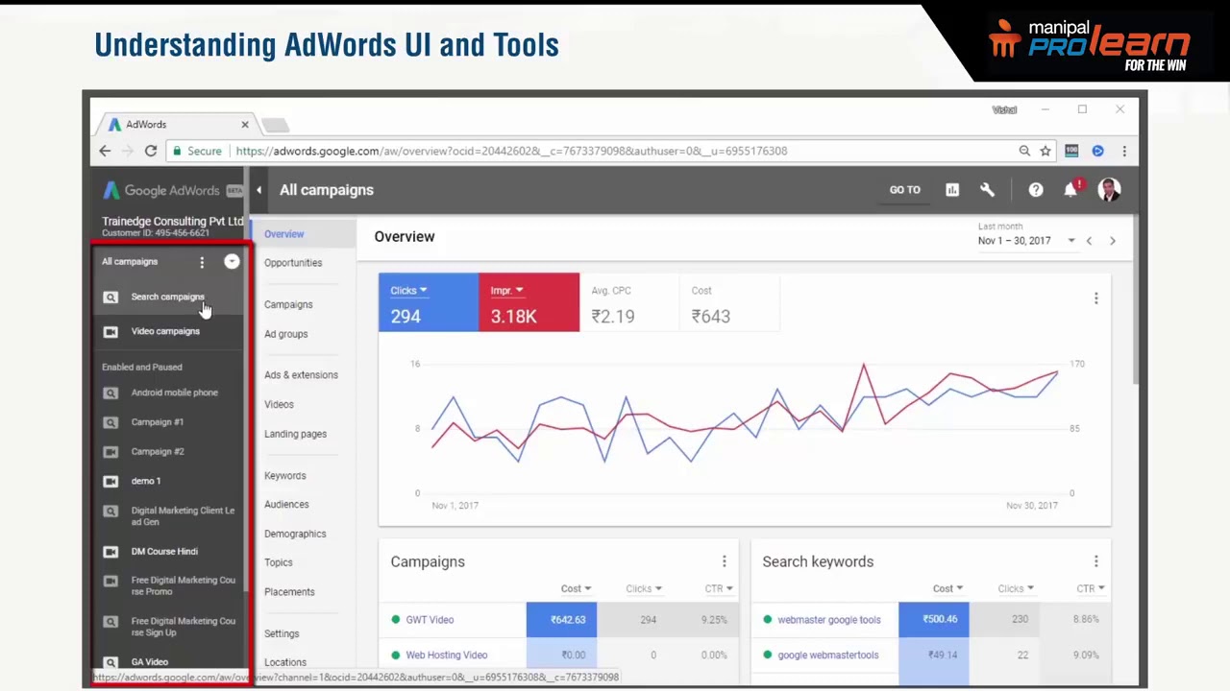1230x691 pixels.
Task: Open the Help question mark icon
Action: pos(1036,190)
